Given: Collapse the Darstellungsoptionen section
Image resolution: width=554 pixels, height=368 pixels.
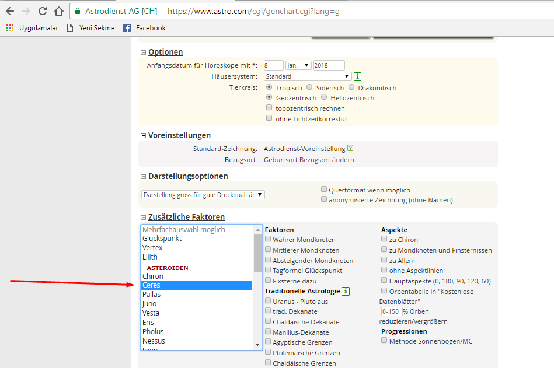Looking at the screenshot, I should coord(143,176).
